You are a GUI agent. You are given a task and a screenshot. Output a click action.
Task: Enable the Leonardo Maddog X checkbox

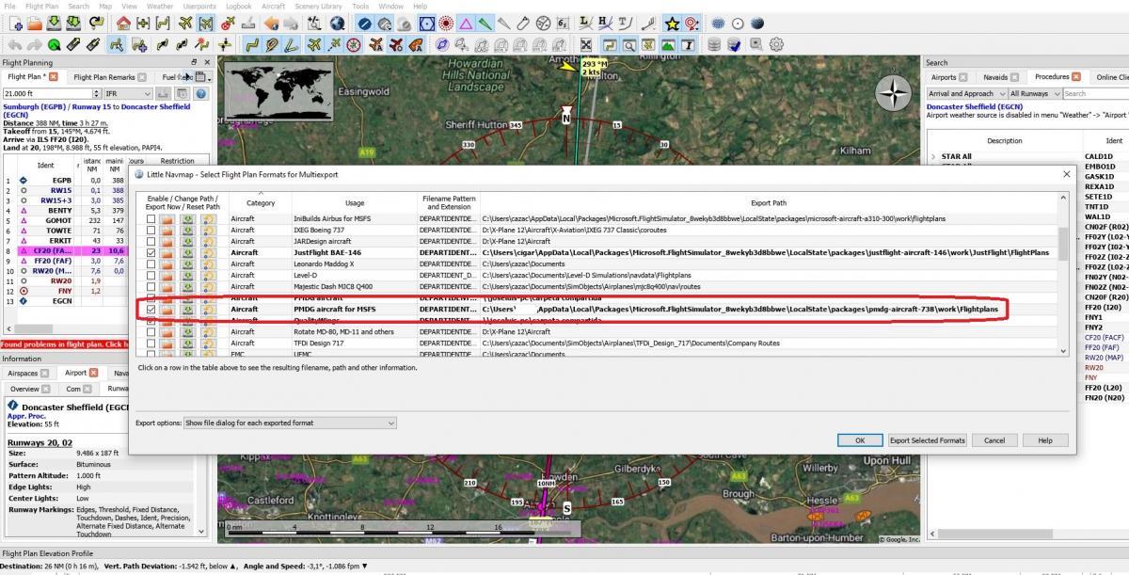151,264
